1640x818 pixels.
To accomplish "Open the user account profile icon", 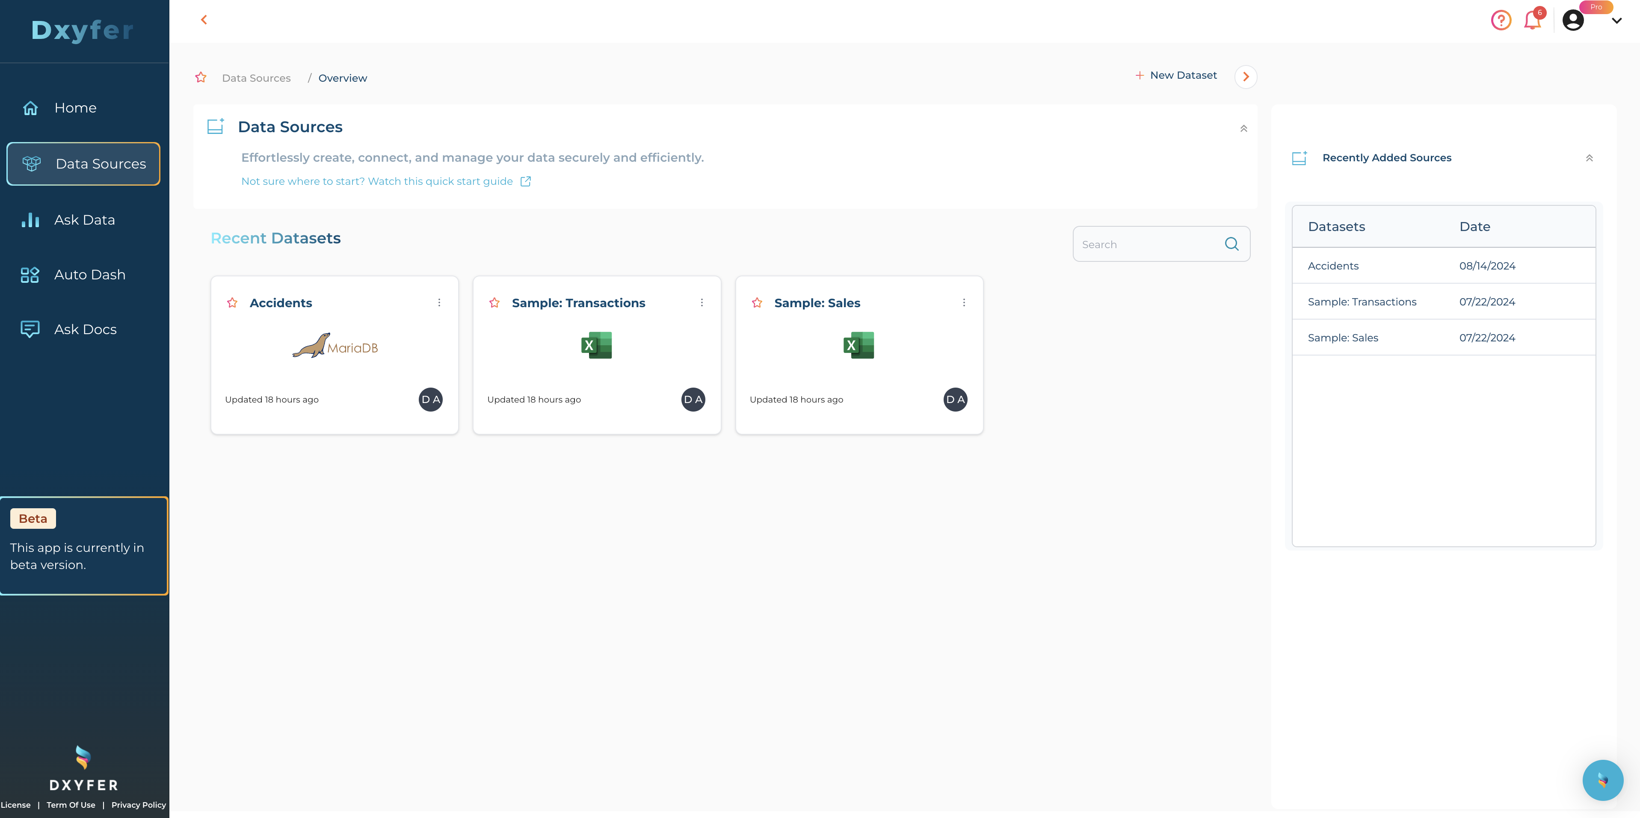I will point(1573,20).
